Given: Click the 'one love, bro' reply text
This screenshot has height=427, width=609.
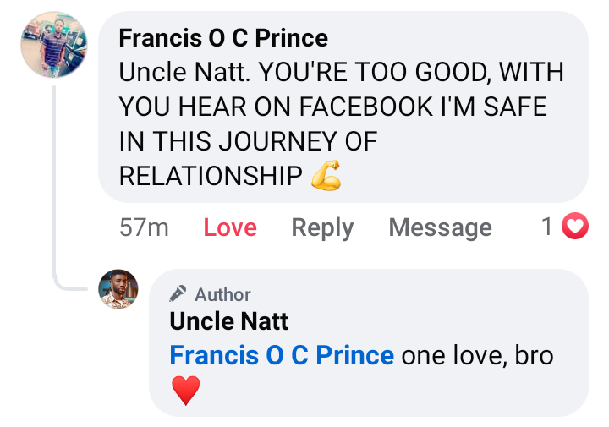Looking at the screenshot, I should click(477, 355).
